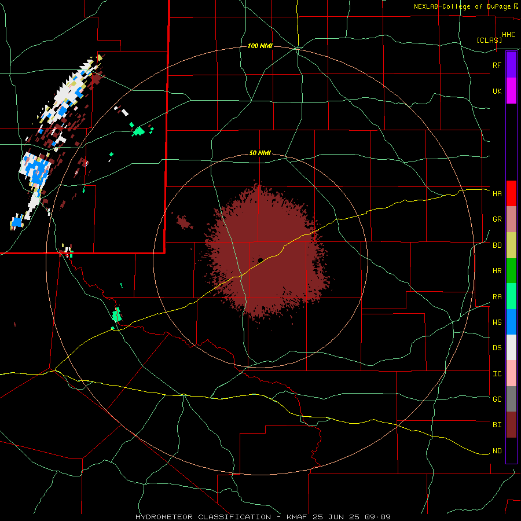Click the RA legend label
The width and height of the screenshot is (521, 521).
tap(497, 297)
